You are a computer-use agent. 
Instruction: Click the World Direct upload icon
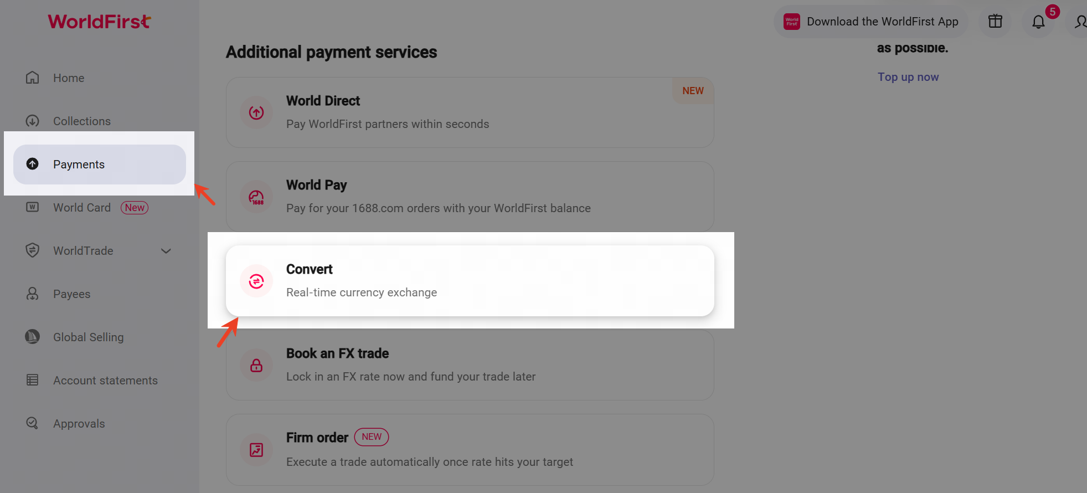click(x=256, y=113)
